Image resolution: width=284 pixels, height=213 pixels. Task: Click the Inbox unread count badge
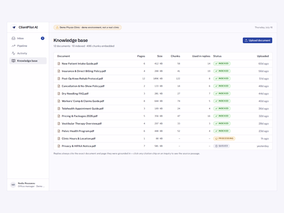(x=43, y=38)
